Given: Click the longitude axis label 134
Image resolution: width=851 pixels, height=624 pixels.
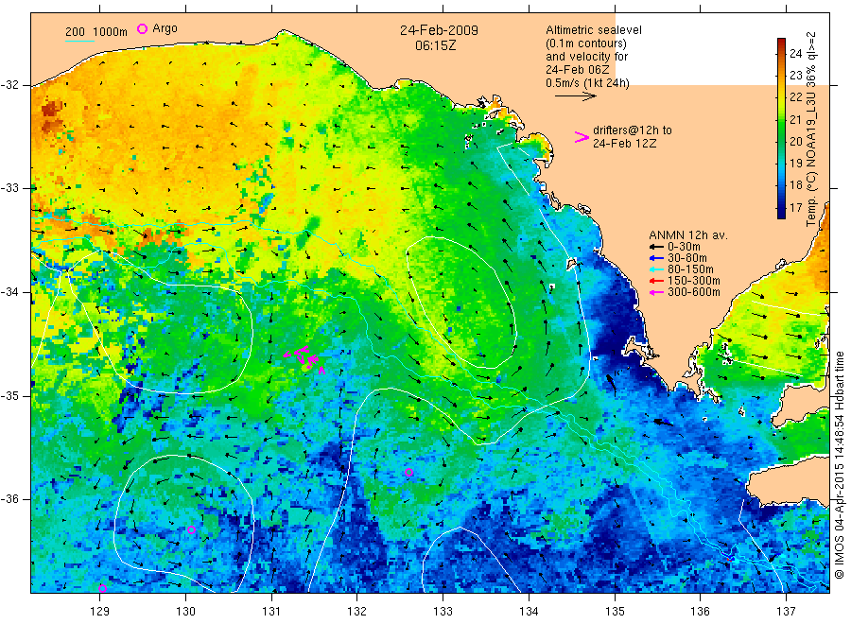Looking at the screenshot, I should click(529, 612).
